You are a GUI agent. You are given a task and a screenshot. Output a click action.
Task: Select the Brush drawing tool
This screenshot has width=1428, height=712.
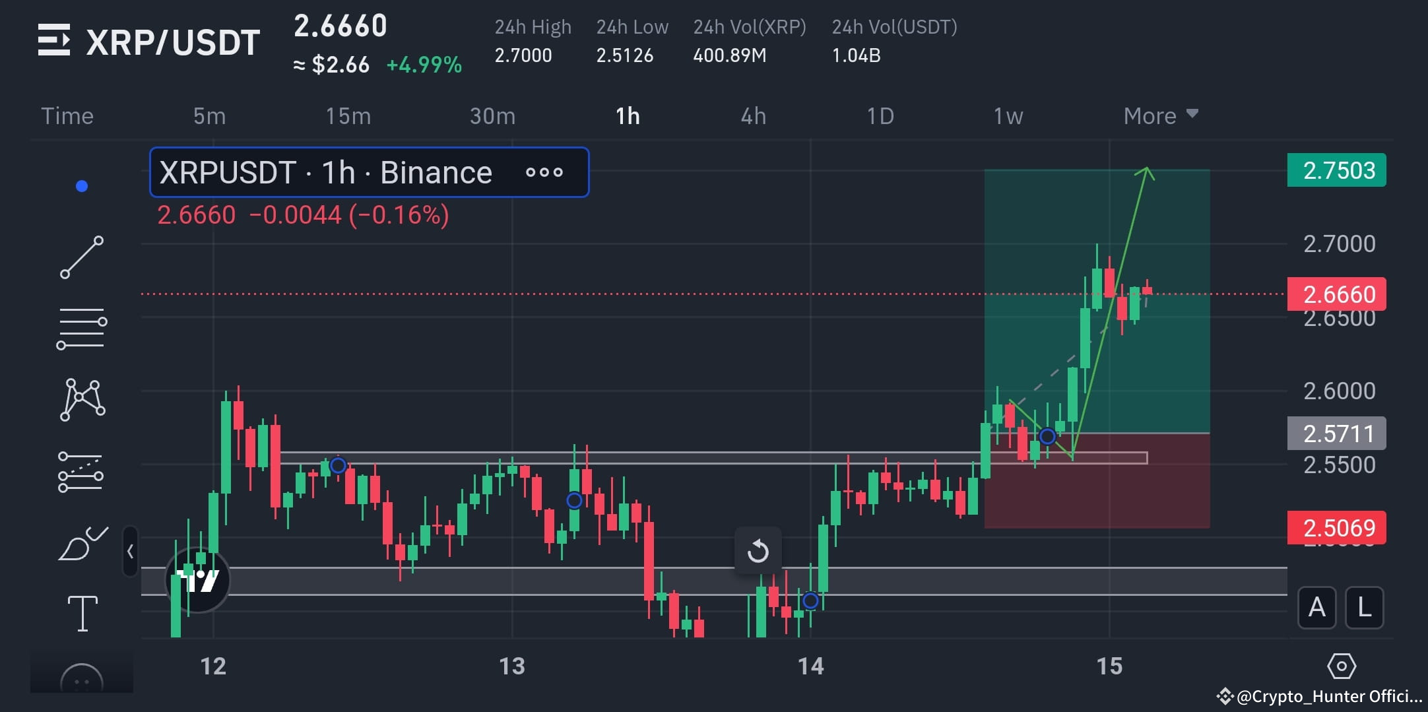82,541
